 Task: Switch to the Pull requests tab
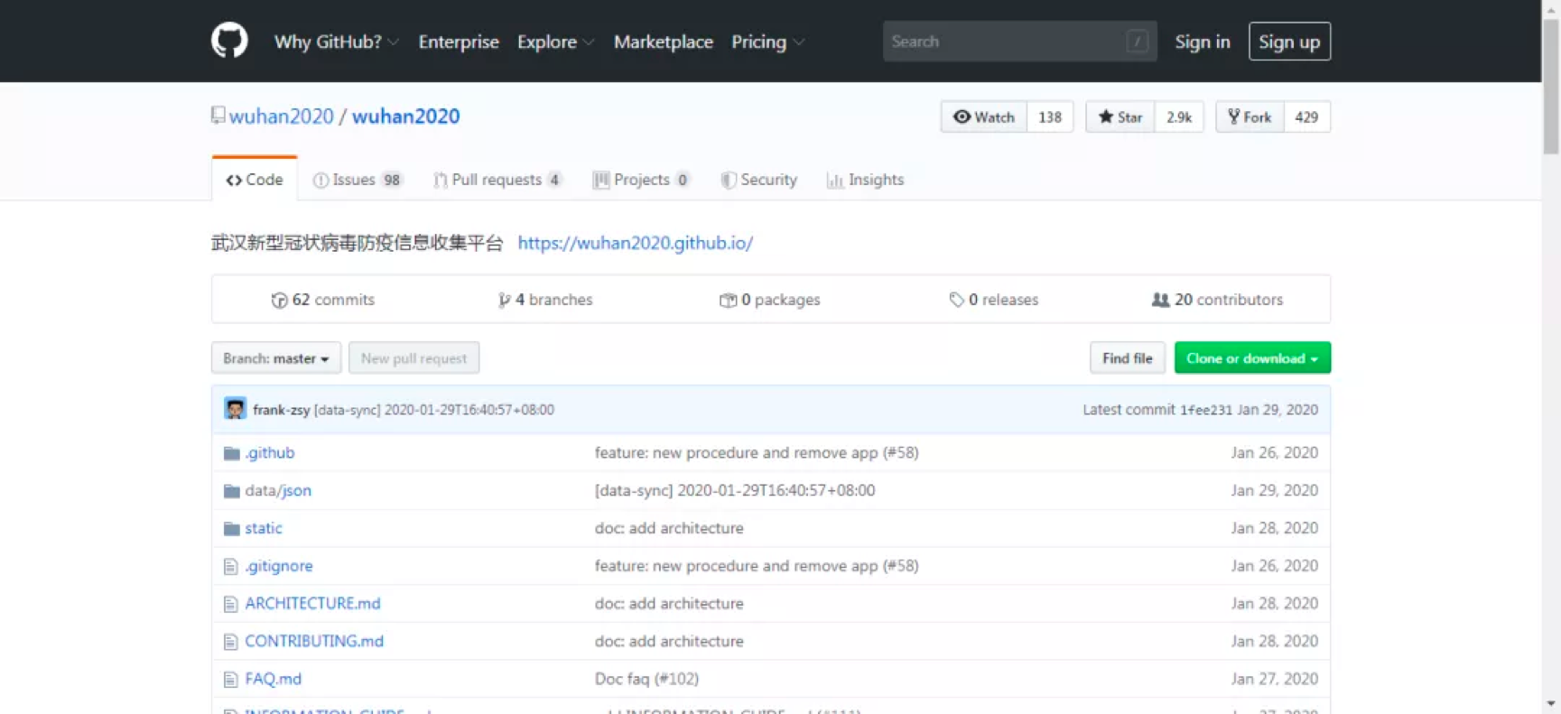(497, 180)
